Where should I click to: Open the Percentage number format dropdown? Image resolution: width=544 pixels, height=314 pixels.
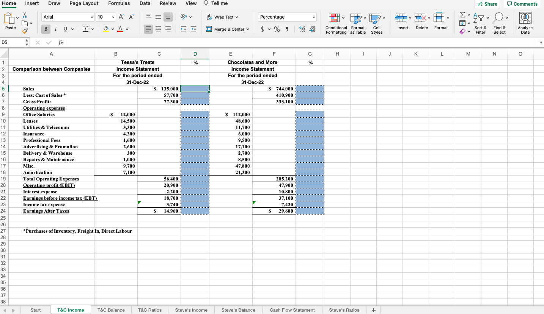coord(313,17)
